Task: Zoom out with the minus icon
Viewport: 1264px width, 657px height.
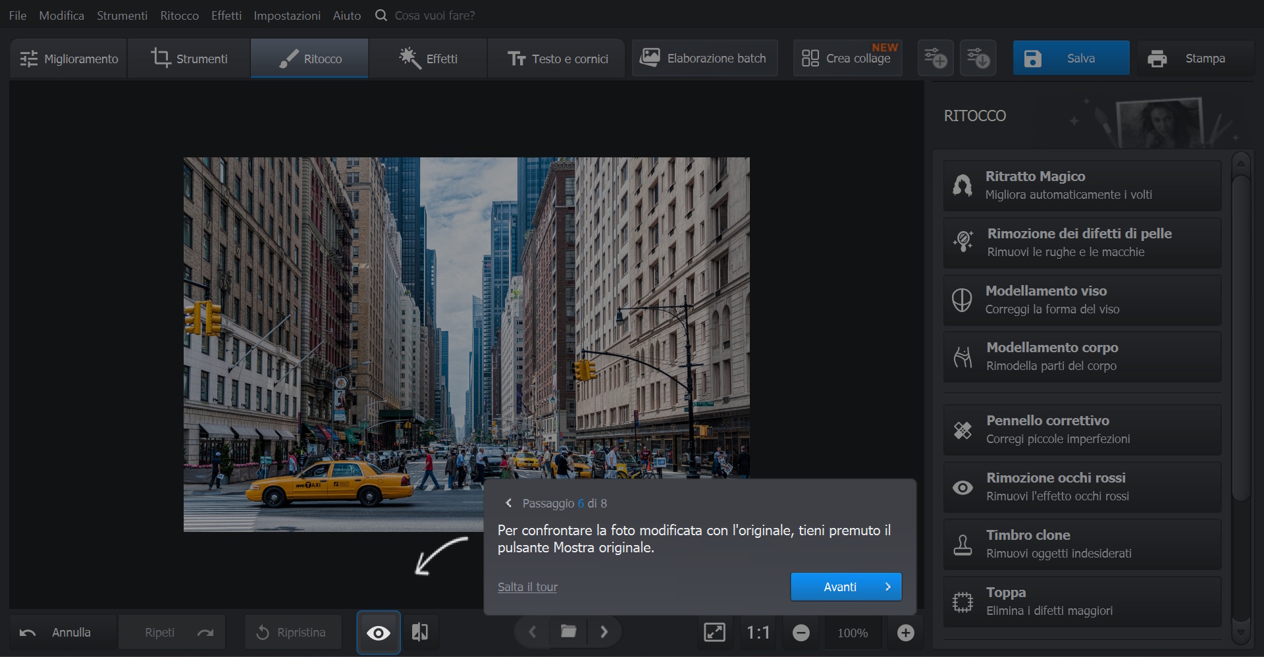Action: tap(801, 633)
